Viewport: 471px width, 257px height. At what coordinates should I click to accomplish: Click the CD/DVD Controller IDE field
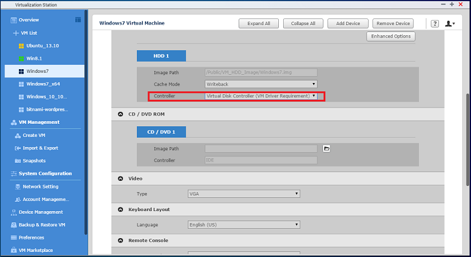[x=261, y=160]
